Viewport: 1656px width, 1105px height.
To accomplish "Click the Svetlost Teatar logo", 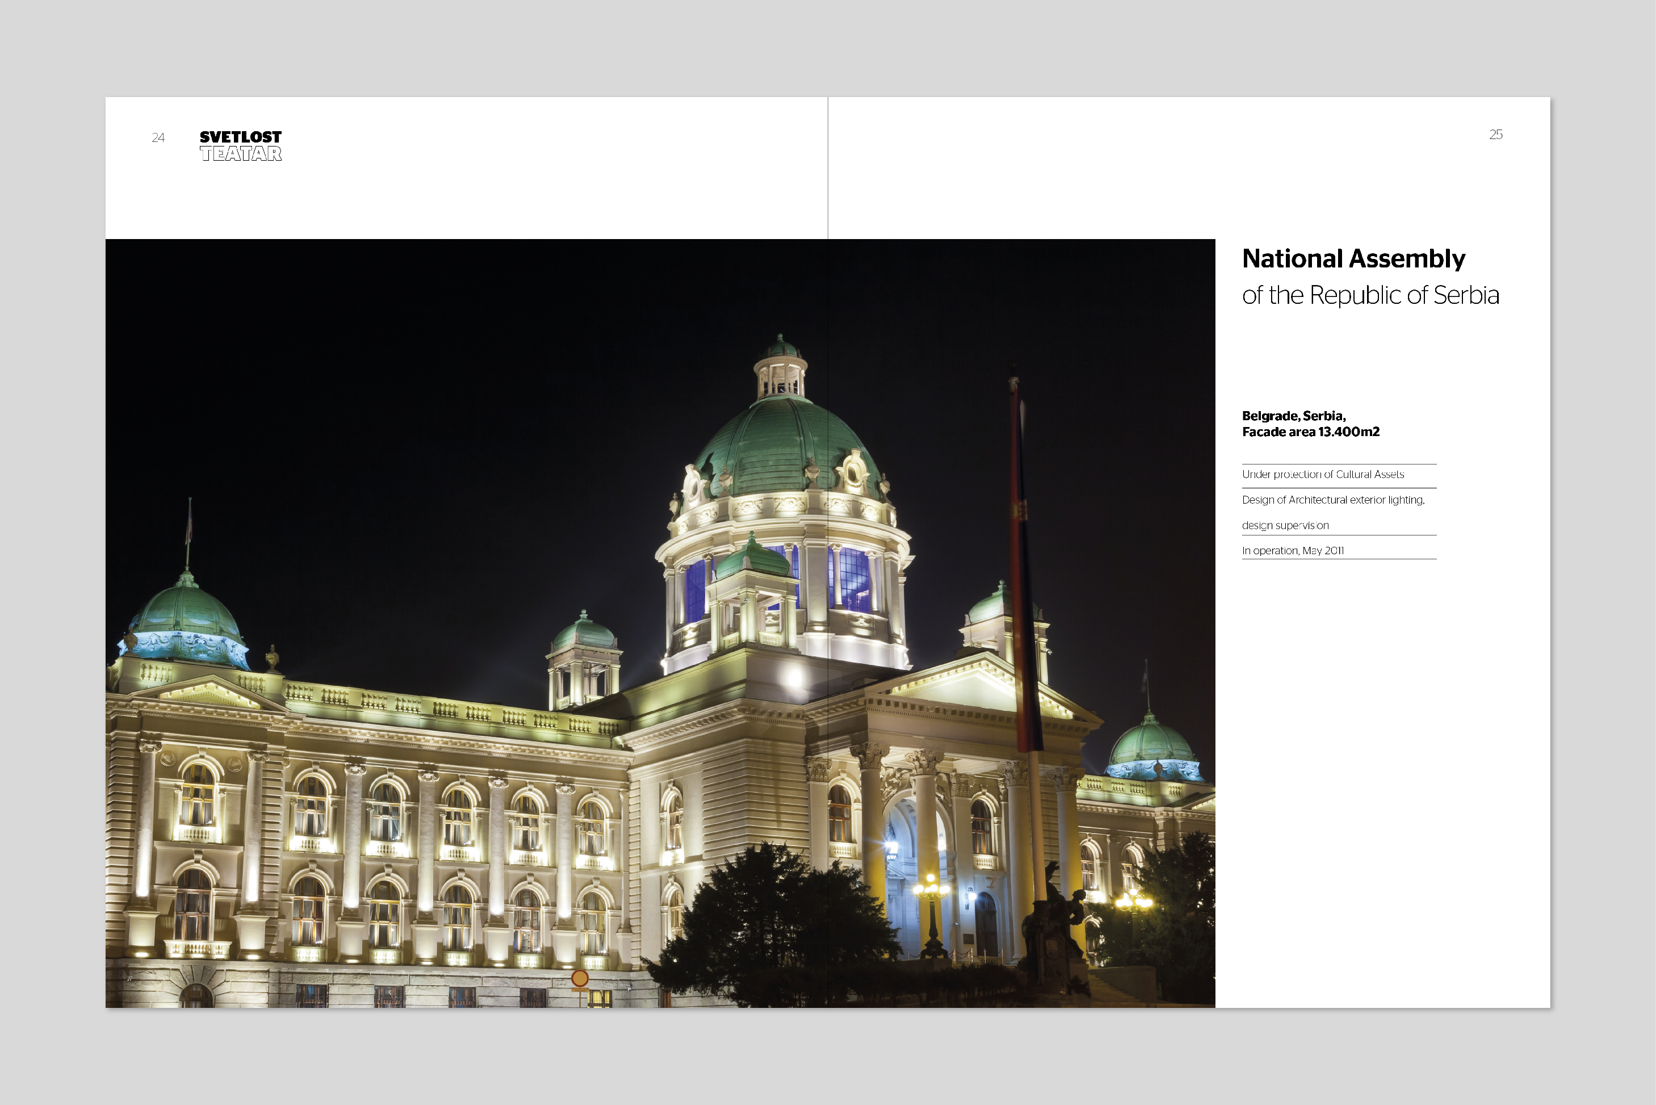I will pyautogui.click(x=240, y=146).
